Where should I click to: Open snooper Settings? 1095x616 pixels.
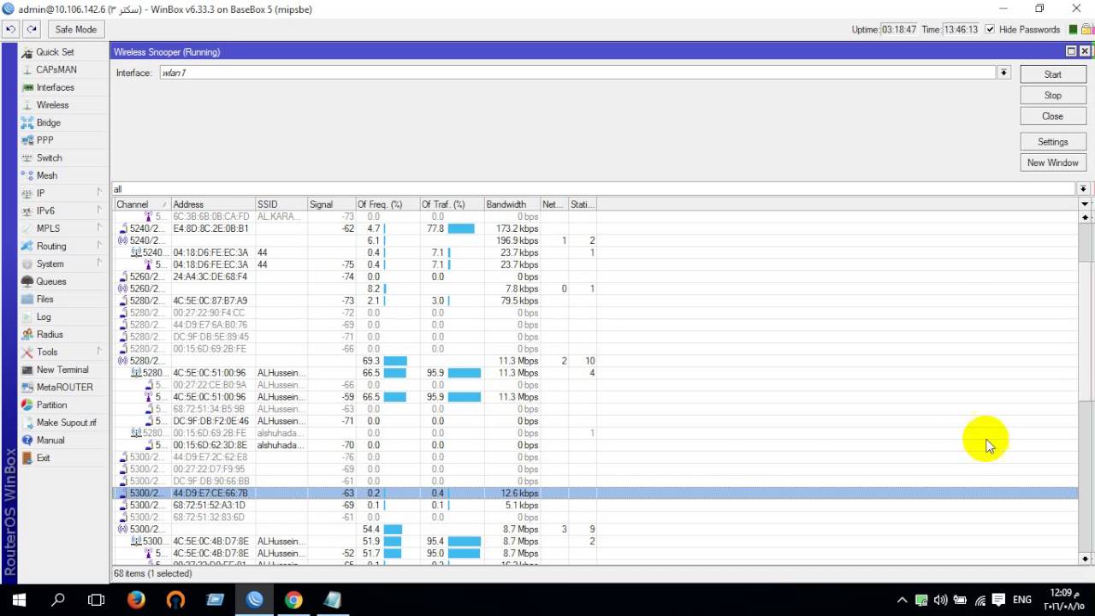click(x=1052, y=142)
